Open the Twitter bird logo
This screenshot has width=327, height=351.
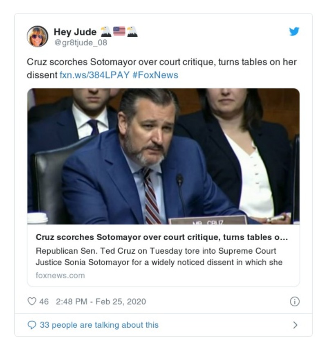pos(294,32)
